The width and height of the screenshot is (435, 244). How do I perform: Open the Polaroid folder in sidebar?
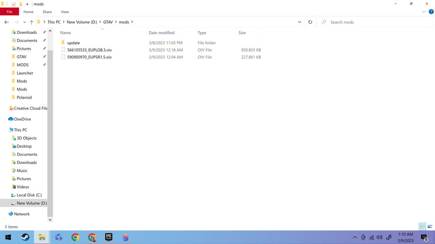[24, 98]
